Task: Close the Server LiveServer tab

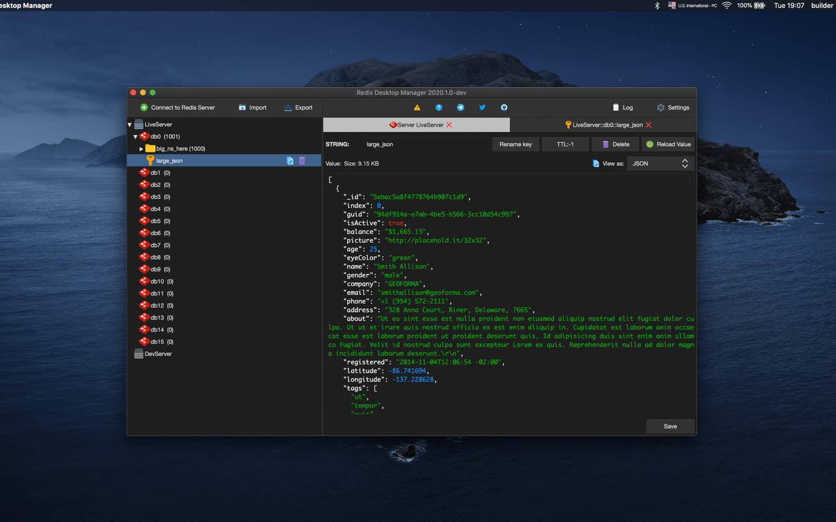Action: pyautogui.click(x=449, y=125)
